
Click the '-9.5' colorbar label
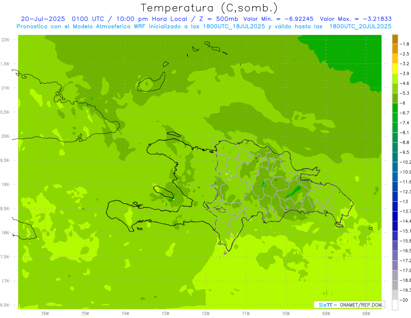404,152
